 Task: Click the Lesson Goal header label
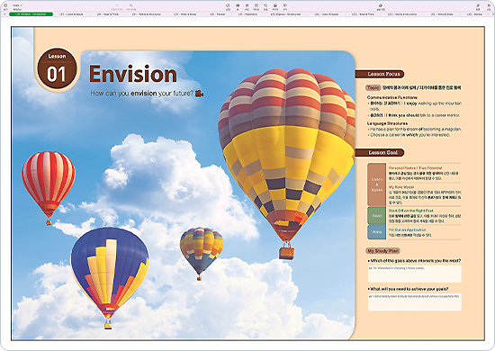click(380, 153)
